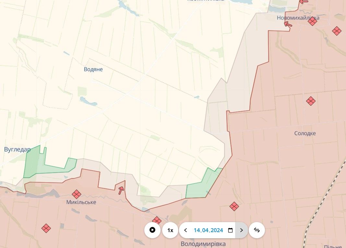
Task: Change the 1x playback speed
Action: [170, 230]
